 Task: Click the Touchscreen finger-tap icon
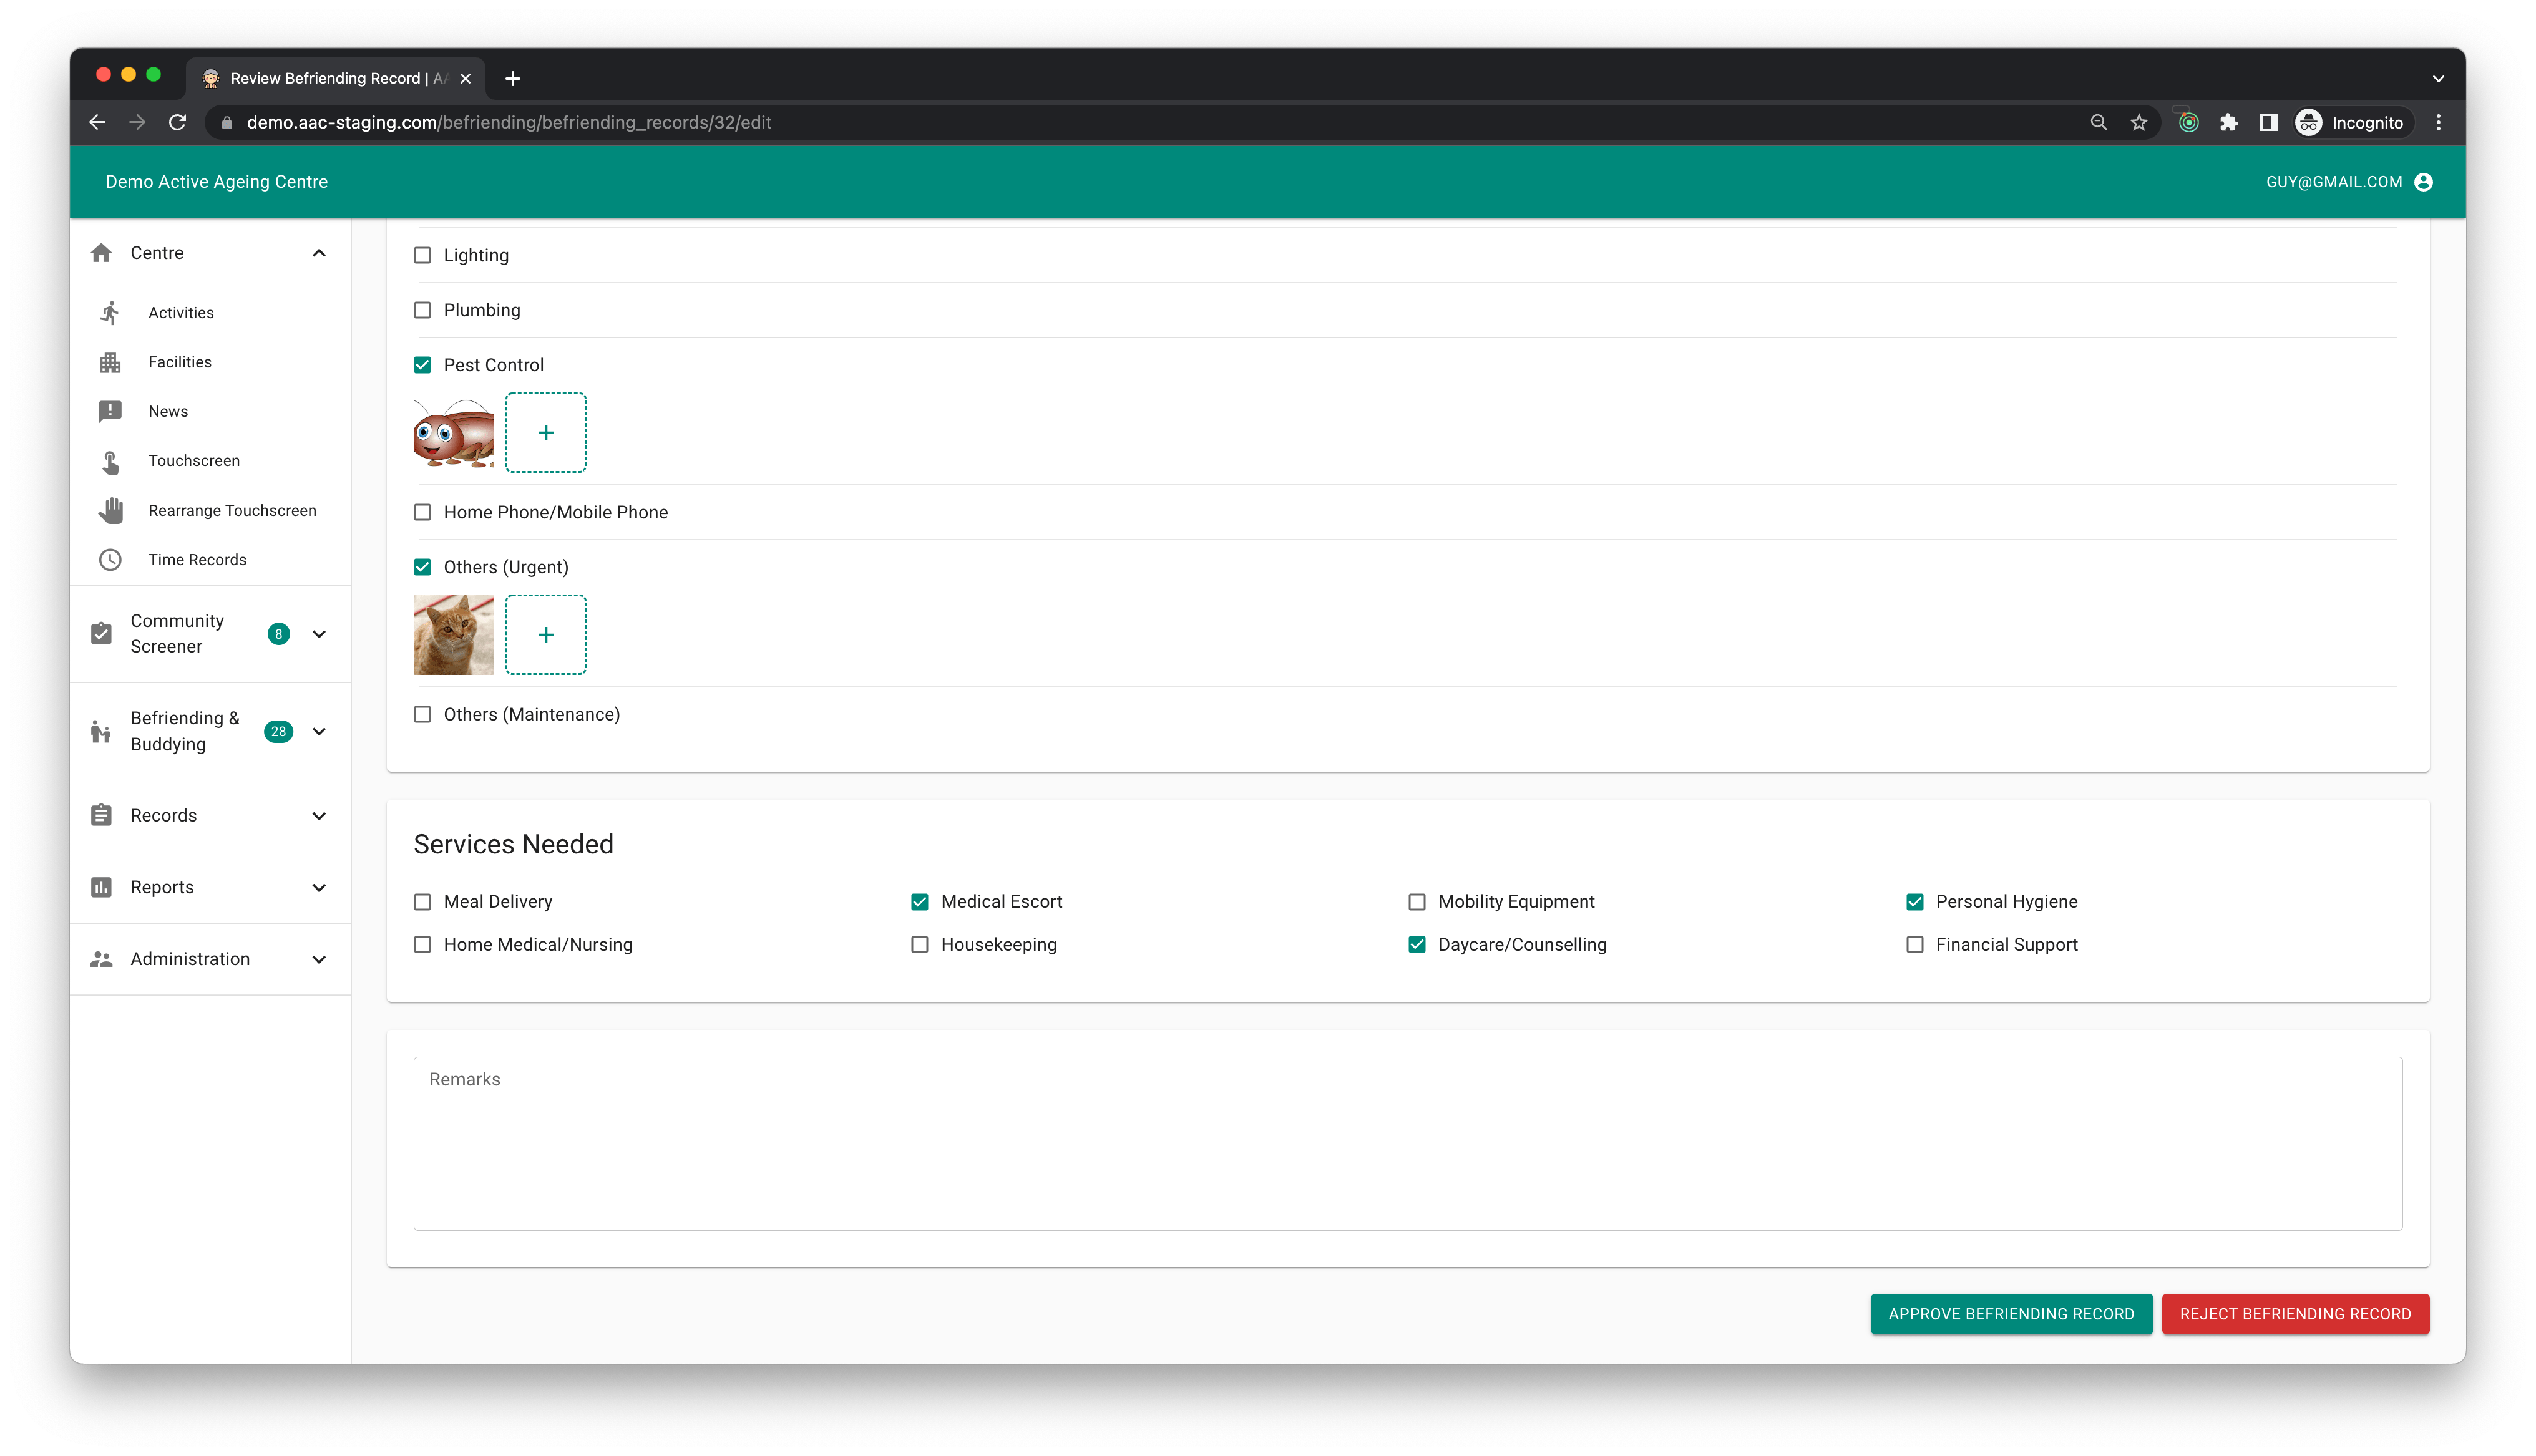coord(110,461)
